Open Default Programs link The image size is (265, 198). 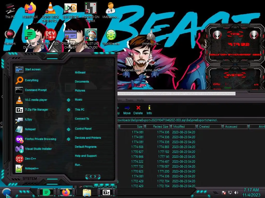86,147
